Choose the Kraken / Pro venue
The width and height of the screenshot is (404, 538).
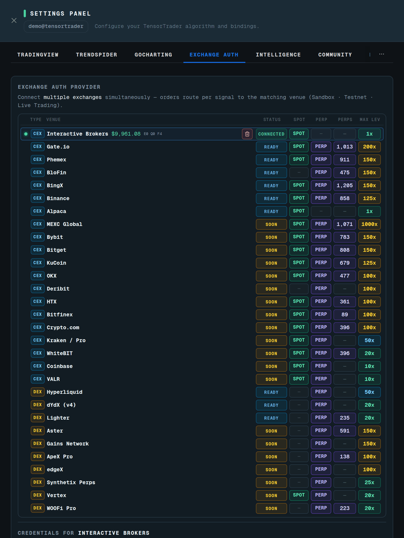[x=202, y=341]
